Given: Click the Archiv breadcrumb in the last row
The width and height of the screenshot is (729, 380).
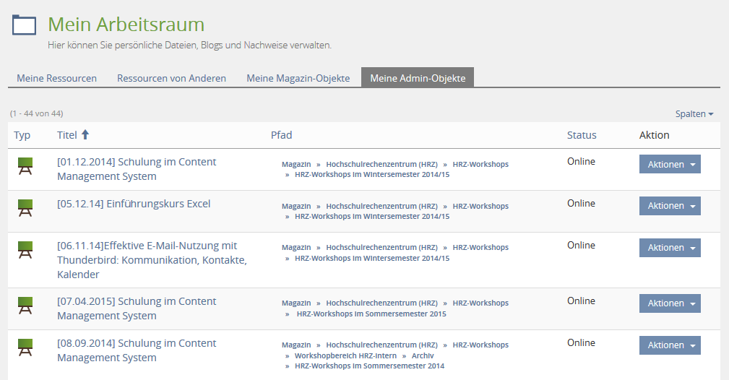Looking at the screenshot, I should coord(423,355).
